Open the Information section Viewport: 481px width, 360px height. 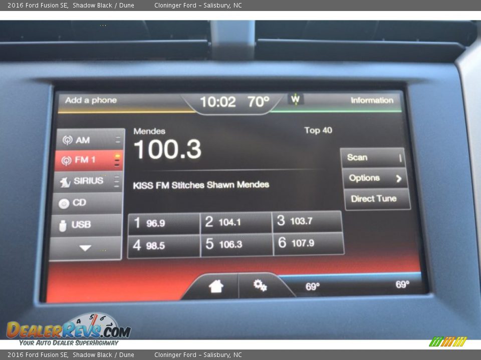pos(372,100)
